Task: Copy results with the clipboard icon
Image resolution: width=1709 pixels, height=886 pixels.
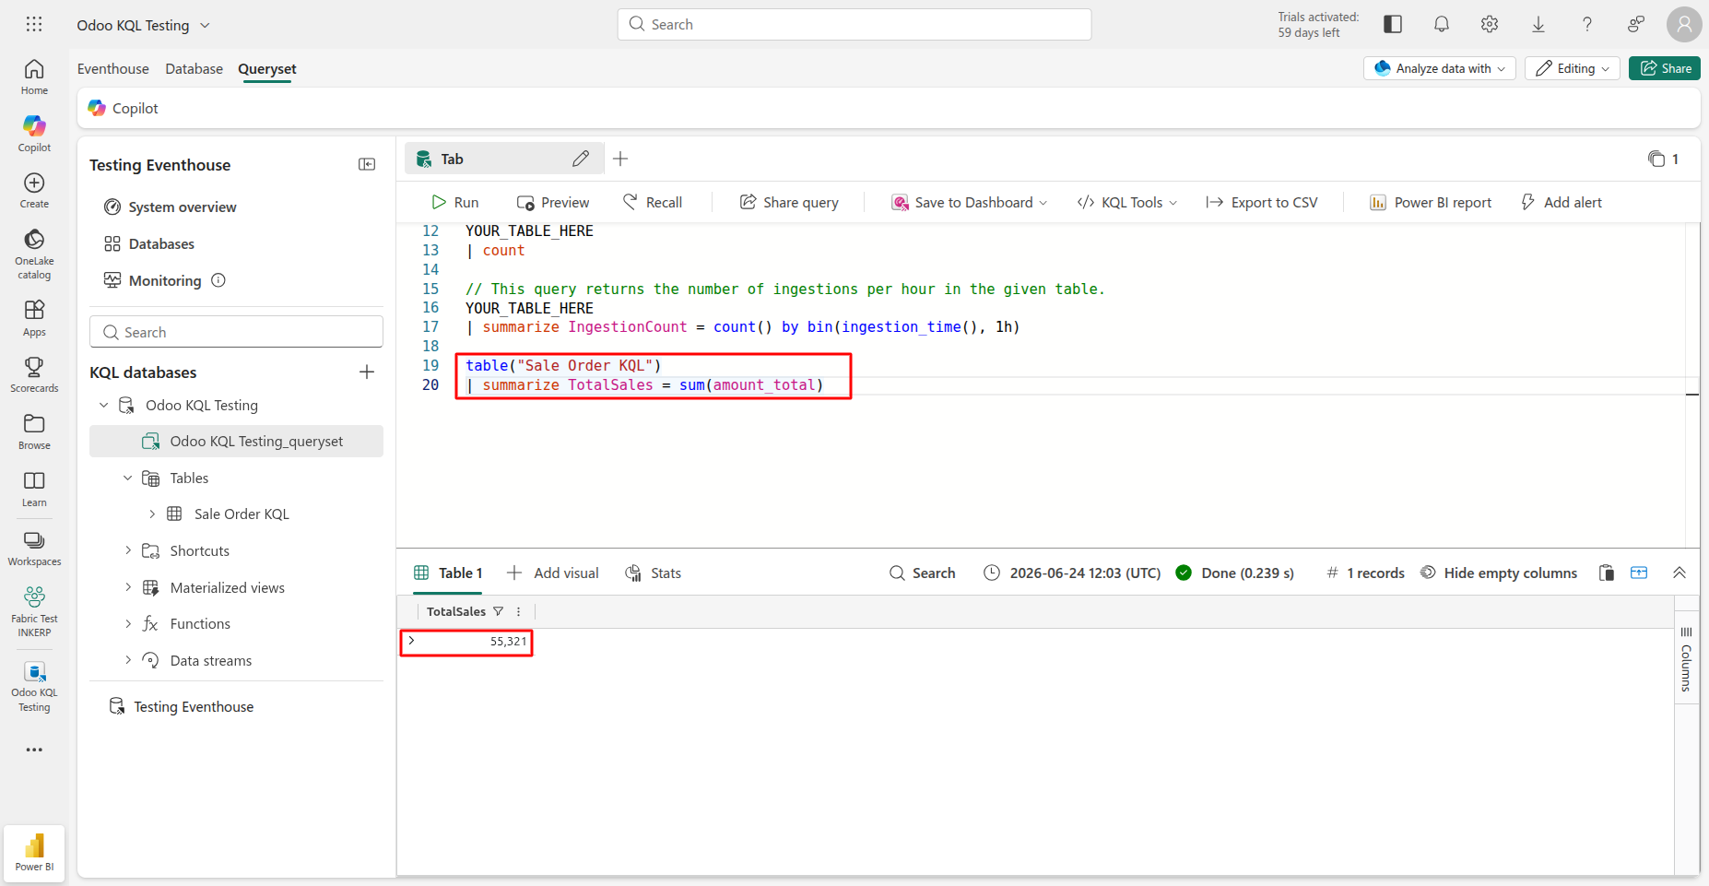Action: (x=1607, y=573)
